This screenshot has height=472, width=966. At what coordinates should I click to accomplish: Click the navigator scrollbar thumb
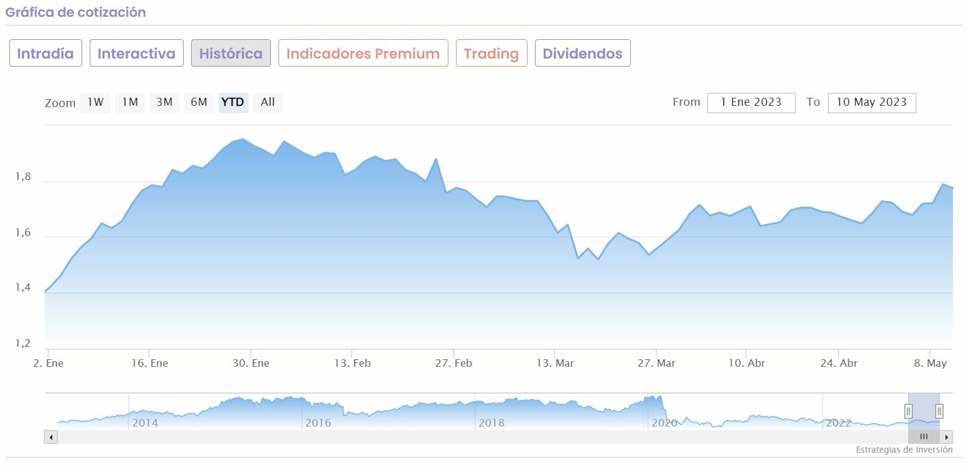point(924,437)
